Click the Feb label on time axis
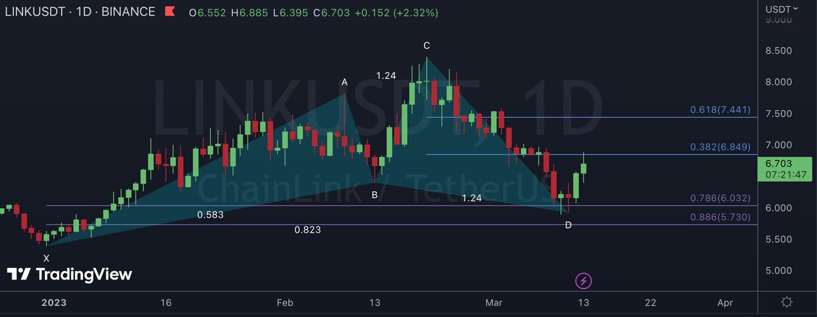 tap(285, 302)
